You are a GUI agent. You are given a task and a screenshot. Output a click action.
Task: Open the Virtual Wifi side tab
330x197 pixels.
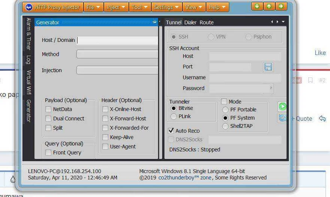[28, 82]
